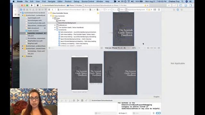
Task: Toggle the code review arrows button
Action: 175,5
